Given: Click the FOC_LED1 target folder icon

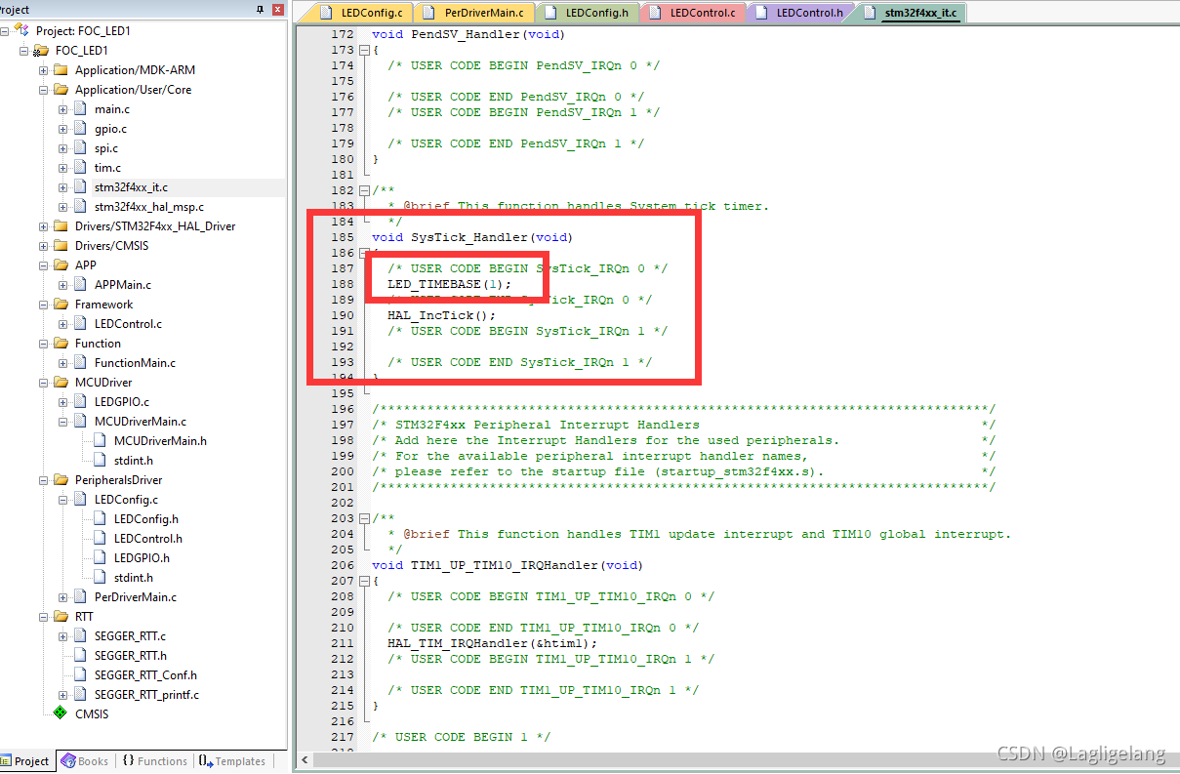Looking at the screenshot, I should coord(41,50).
